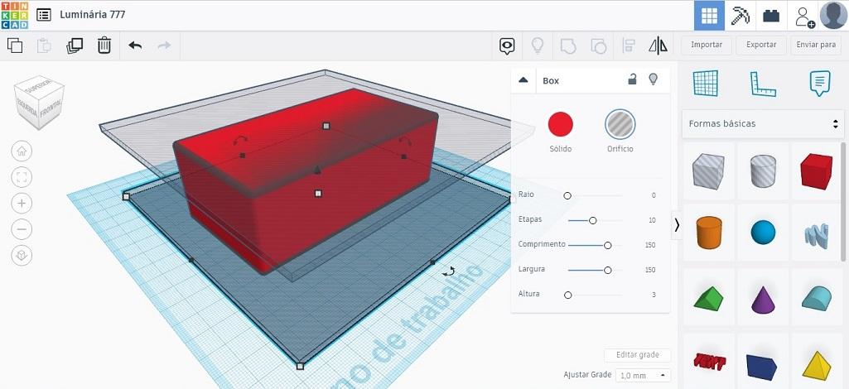
Task: Adjust the Comprimento slider handle
Action: [607, 245]
